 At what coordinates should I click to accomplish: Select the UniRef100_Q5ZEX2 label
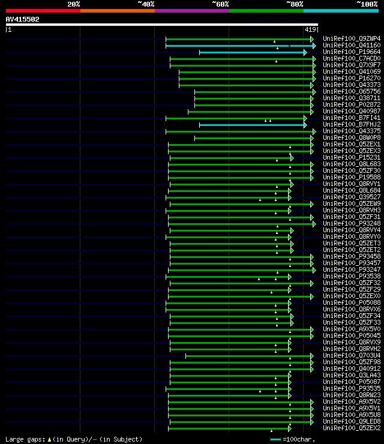[x=352, y=428]
